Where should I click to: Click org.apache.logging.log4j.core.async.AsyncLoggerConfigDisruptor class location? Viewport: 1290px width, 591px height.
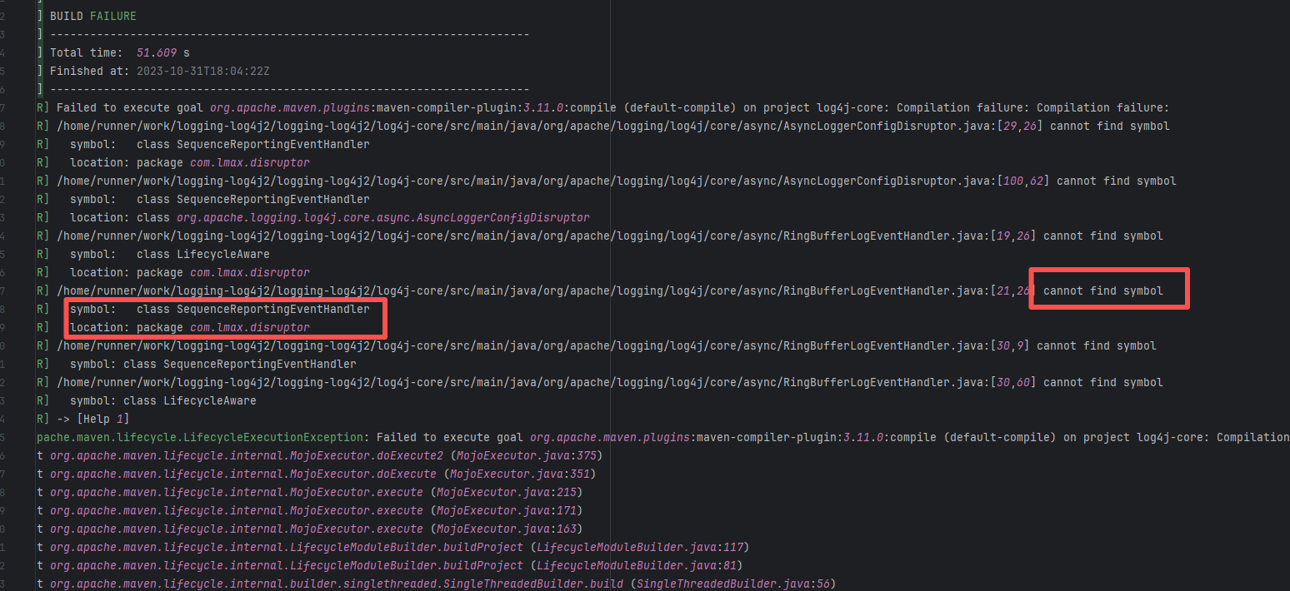point(382,217)
